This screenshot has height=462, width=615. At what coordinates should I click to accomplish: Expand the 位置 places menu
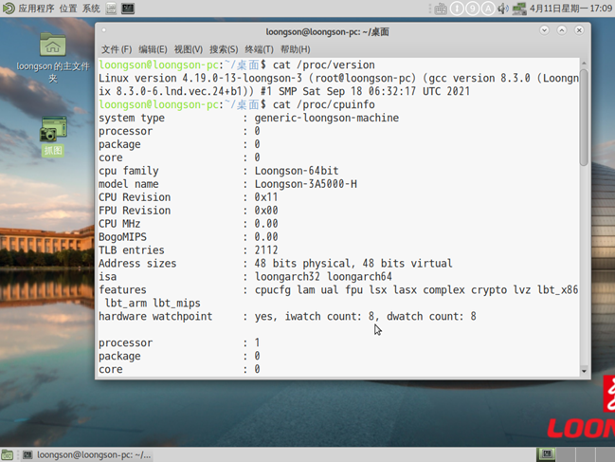coord(68,9)
